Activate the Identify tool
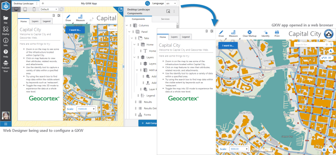This screenshot has width=336, height=155. click(x=265, y=34)
